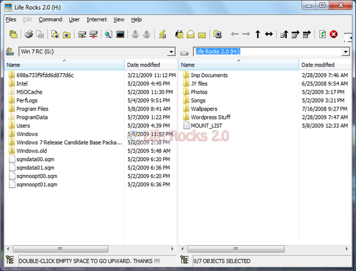356x271 pixels.
Task: Sort left pane by Name column header
Action: (x=65, y=65)
